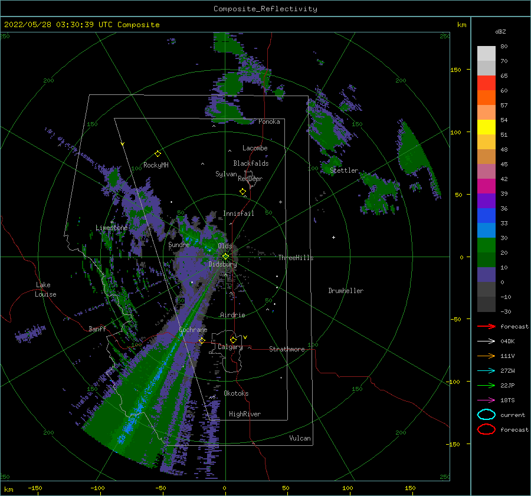The width and height of the screenshot is (531, 496).
Task: Click the yellow diamond marker above Calgary
Action: [233, 340]
